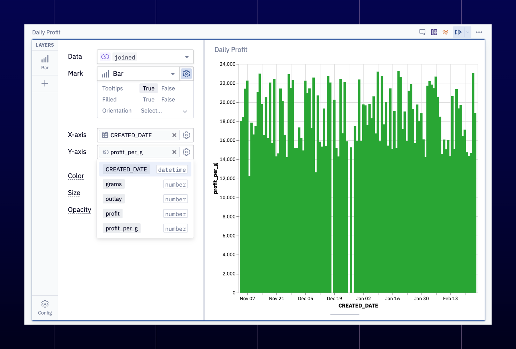Viewport: 516px width, 349px height.
Task: Open the Opacity encoding options
Action: tap(79, 209)
